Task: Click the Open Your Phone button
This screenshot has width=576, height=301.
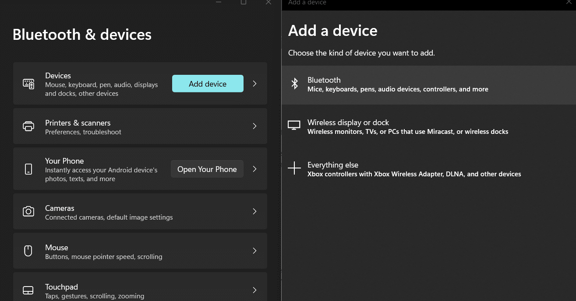Action: point(207,168)
